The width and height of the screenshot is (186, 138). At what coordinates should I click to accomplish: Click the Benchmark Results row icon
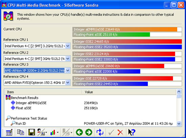pyautogui.click(x=8, y=97)
